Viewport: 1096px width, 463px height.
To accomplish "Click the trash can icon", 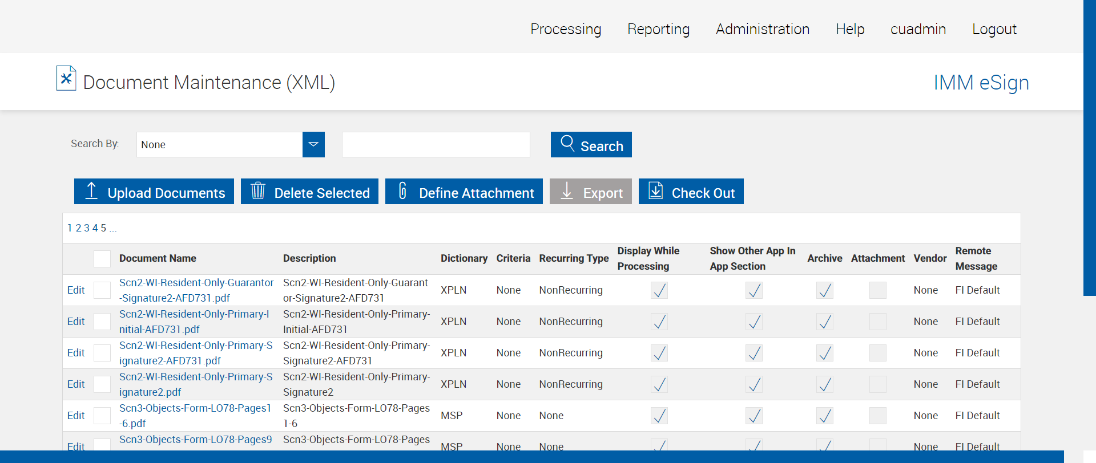I will pos(258,191).
